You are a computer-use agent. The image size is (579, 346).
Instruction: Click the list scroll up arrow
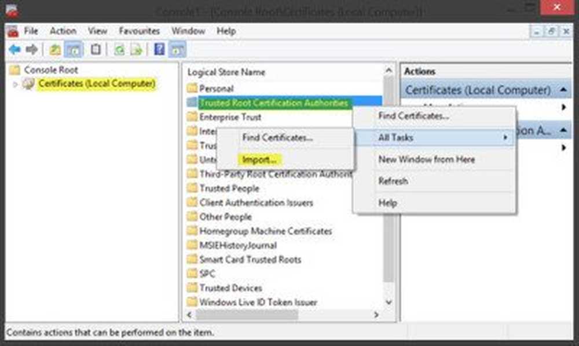coord(389,70)
